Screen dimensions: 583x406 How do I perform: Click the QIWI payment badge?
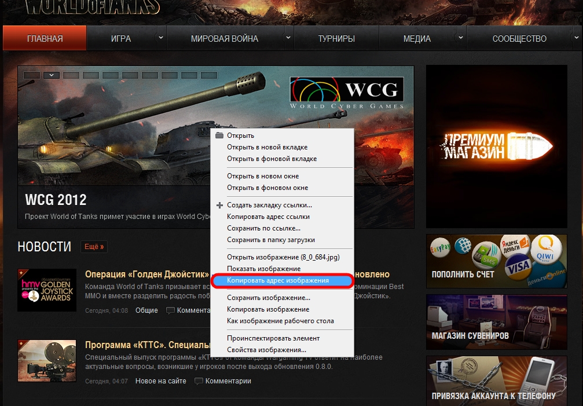(545, 250)
